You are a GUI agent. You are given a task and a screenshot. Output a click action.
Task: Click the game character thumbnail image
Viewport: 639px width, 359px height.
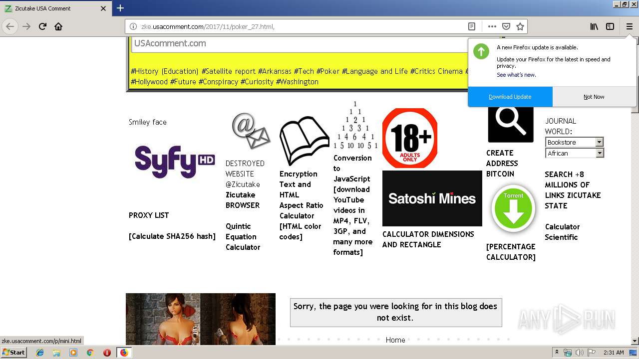tap(201, 319)
